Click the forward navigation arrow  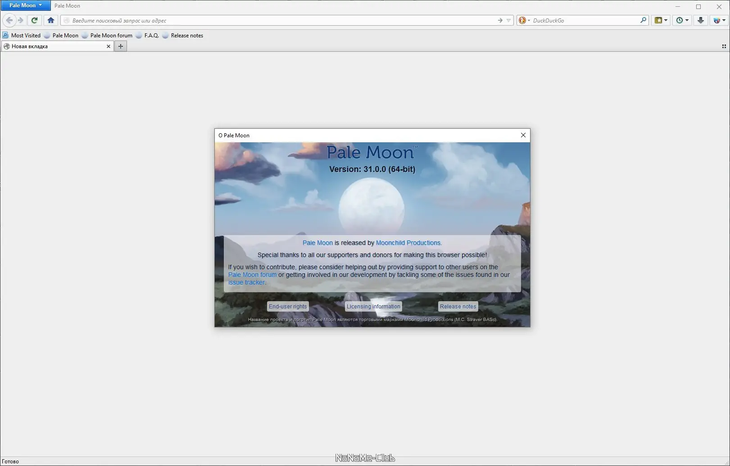tap(20, 20)
